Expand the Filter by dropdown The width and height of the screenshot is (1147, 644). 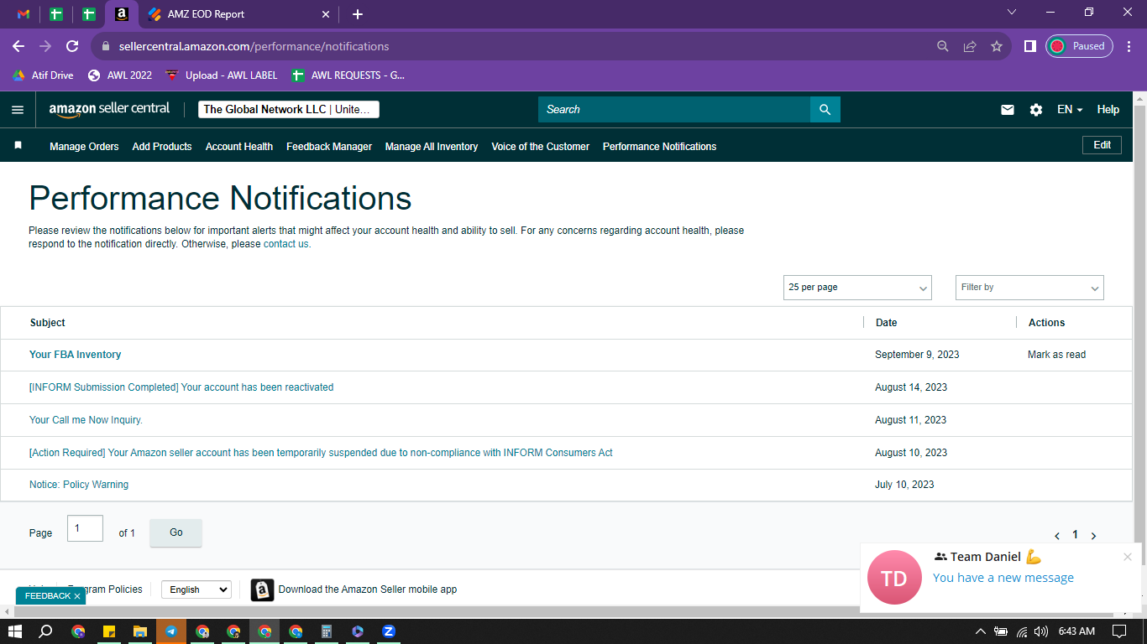tap(1029, 288)
